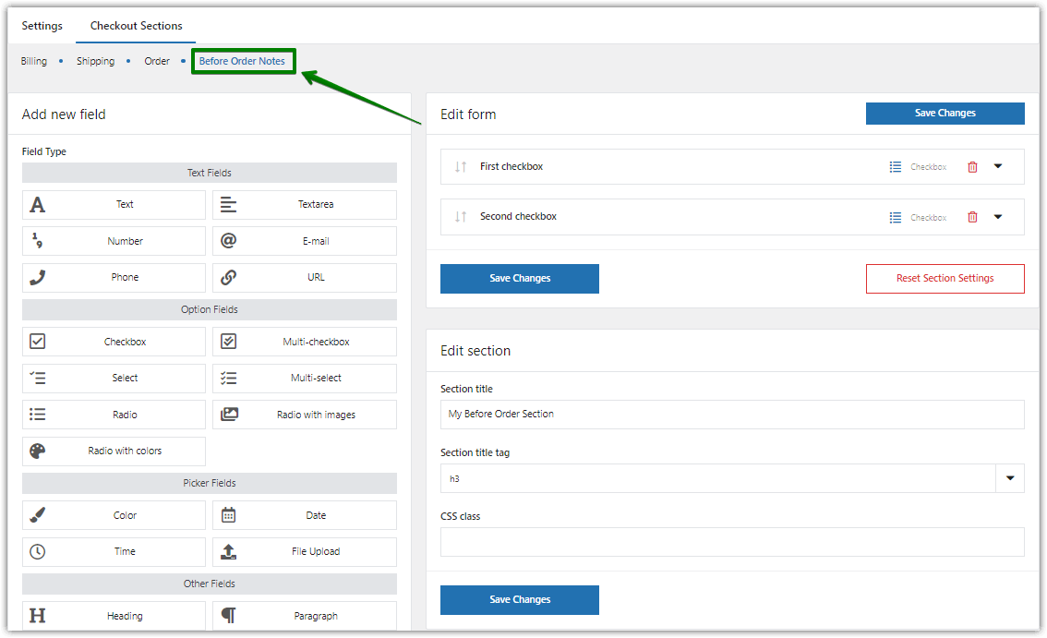Switch to the Settings tab
Viewport: 1047px width, 638px height.
(42, 26)
